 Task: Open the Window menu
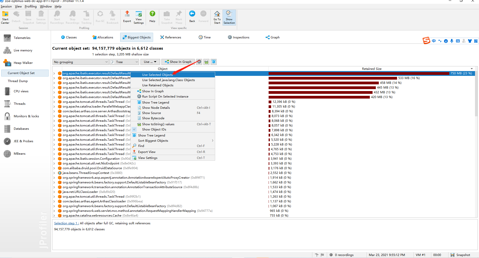pos(46,6)
